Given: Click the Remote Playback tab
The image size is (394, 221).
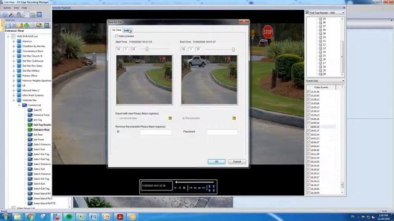Looking at the screenshot, I should (62, 8).
